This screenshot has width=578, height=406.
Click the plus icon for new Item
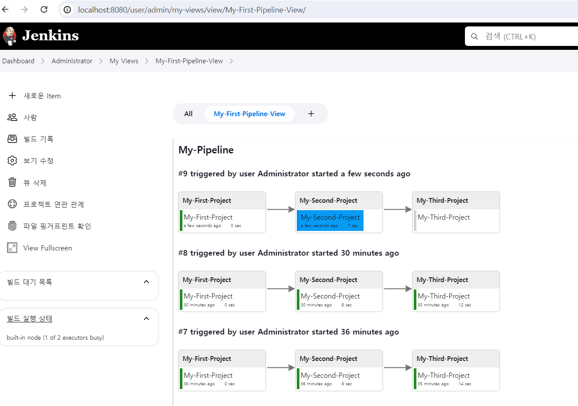12,96
